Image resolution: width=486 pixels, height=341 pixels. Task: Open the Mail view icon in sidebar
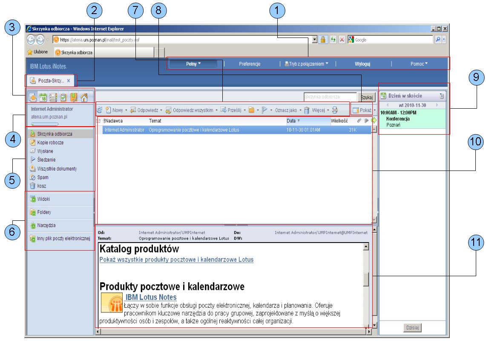(x=32, y=98)
